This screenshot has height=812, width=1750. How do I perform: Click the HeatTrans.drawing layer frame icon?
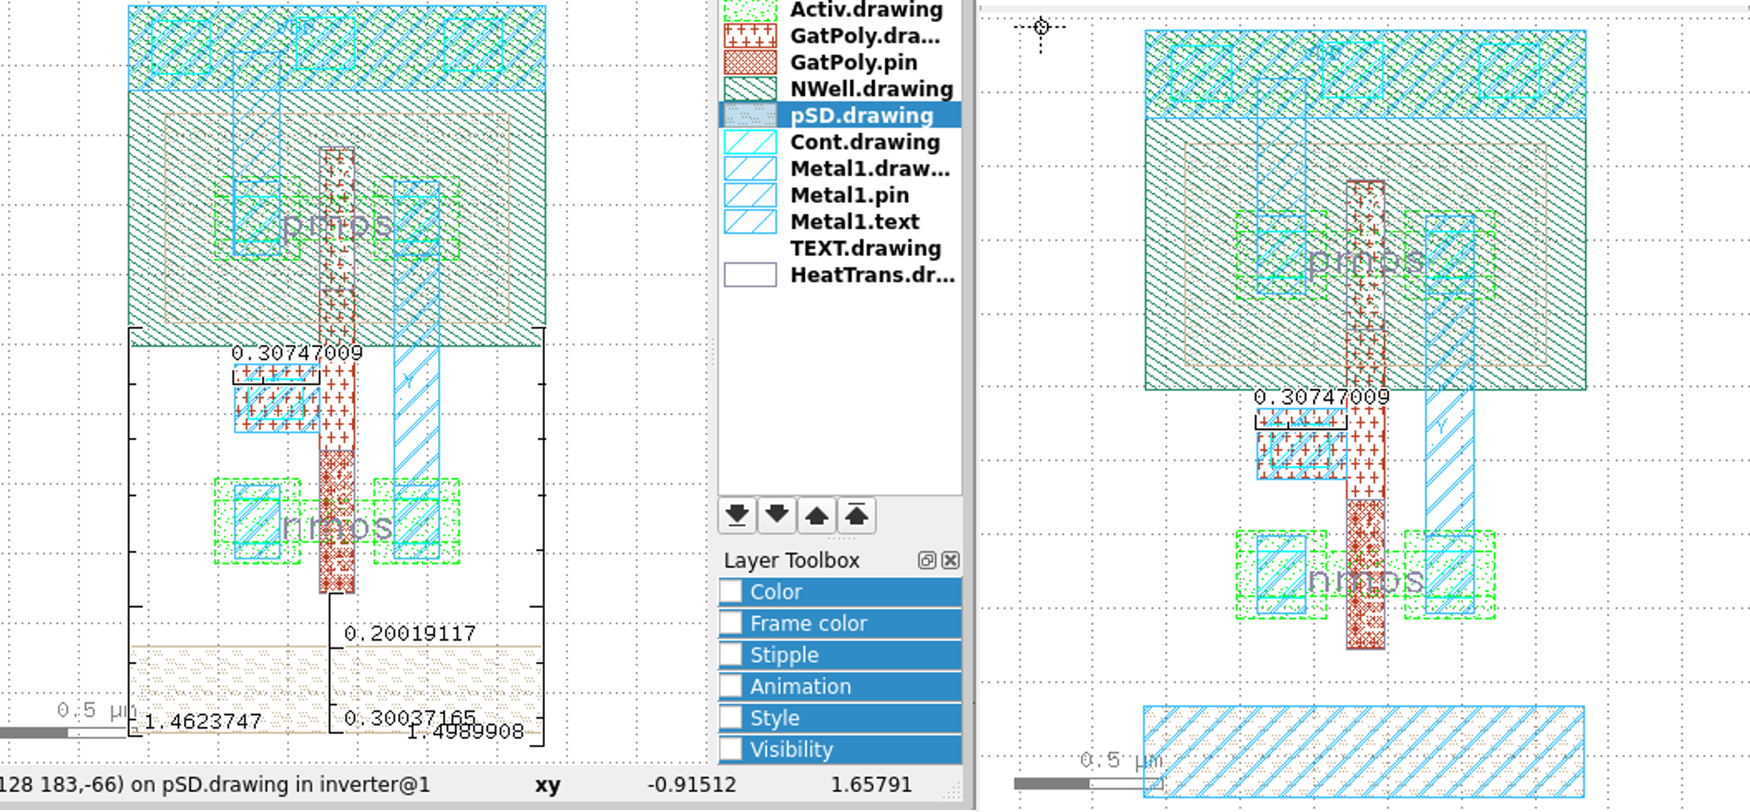[x=750, y=275]
